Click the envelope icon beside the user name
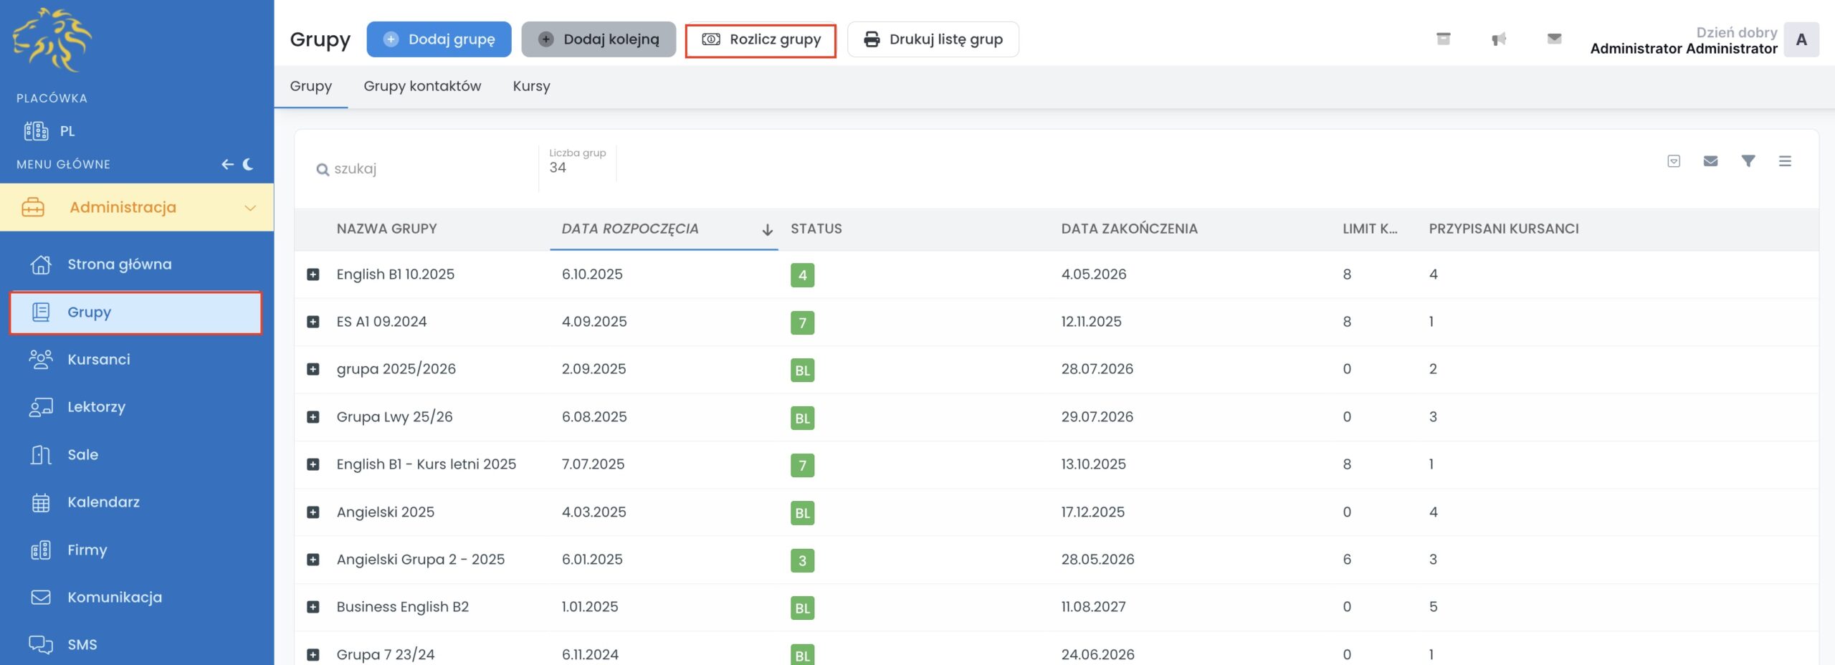1835x665 pixels. pyautogui.click(x=1554, y=39)
